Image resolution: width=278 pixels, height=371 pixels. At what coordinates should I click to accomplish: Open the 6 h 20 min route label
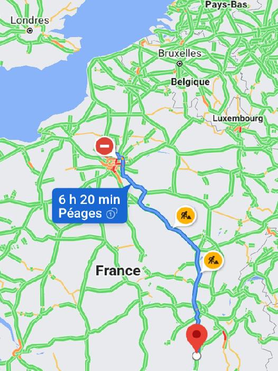pyautogui.click(x=90, y=206)
